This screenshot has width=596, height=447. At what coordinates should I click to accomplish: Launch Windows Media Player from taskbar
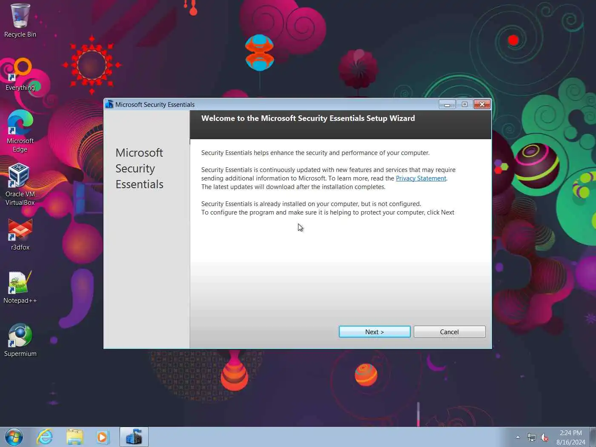[x=103, y=437]
